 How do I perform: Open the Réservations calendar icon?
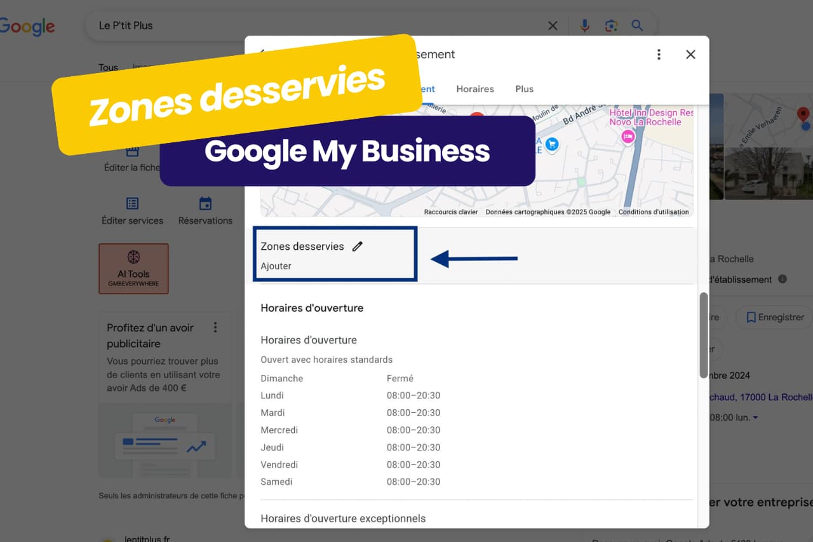coord(205,203)
